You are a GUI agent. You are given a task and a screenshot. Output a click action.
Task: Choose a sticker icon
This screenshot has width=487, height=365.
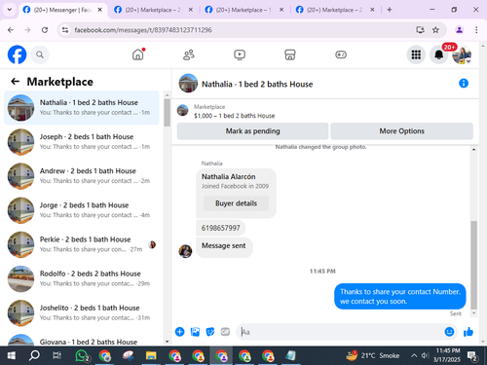pos(210,332)
